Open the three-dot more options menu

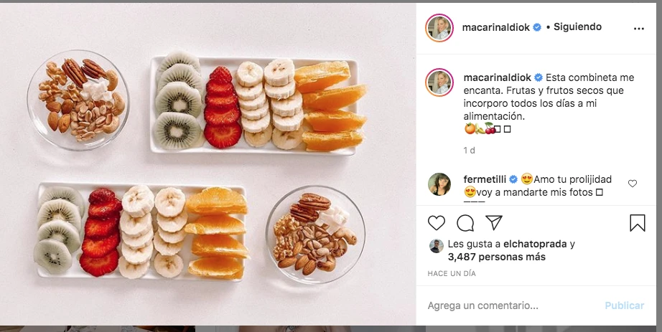point(639,28)
